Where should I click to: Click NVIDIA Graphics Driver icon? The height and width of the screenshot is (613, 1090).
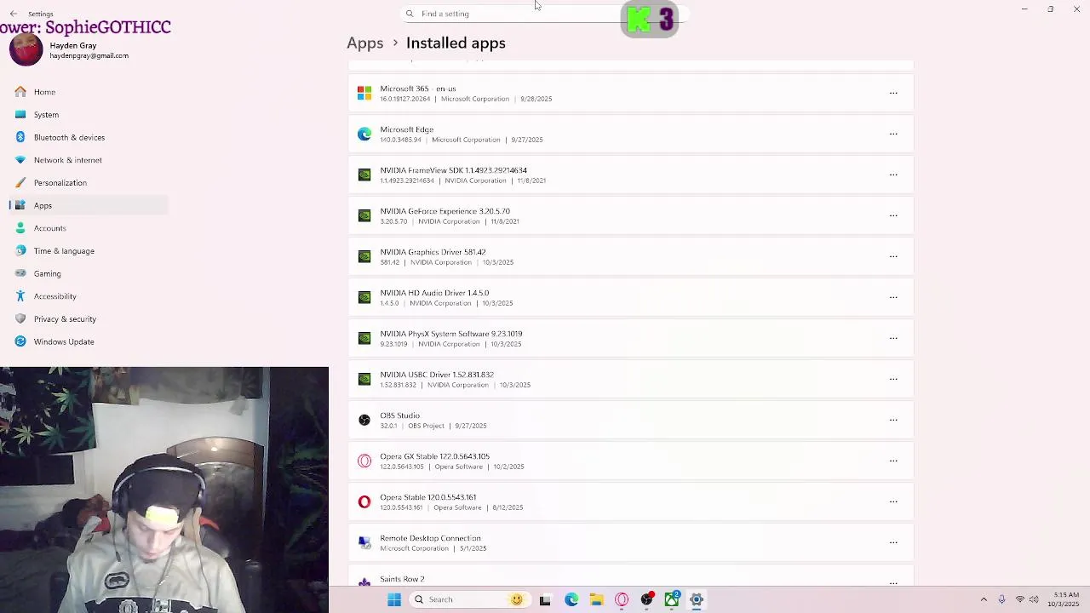364,256
